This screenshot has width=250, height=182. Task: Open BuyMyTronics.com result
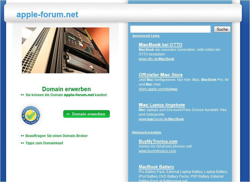point(158,142)
